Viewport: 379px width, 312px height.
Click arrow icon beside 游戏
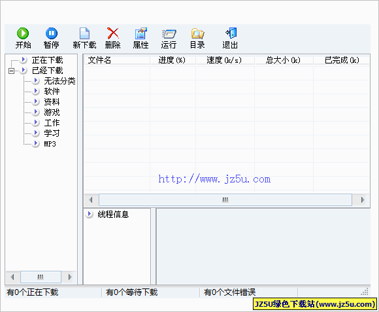point(36,112)
